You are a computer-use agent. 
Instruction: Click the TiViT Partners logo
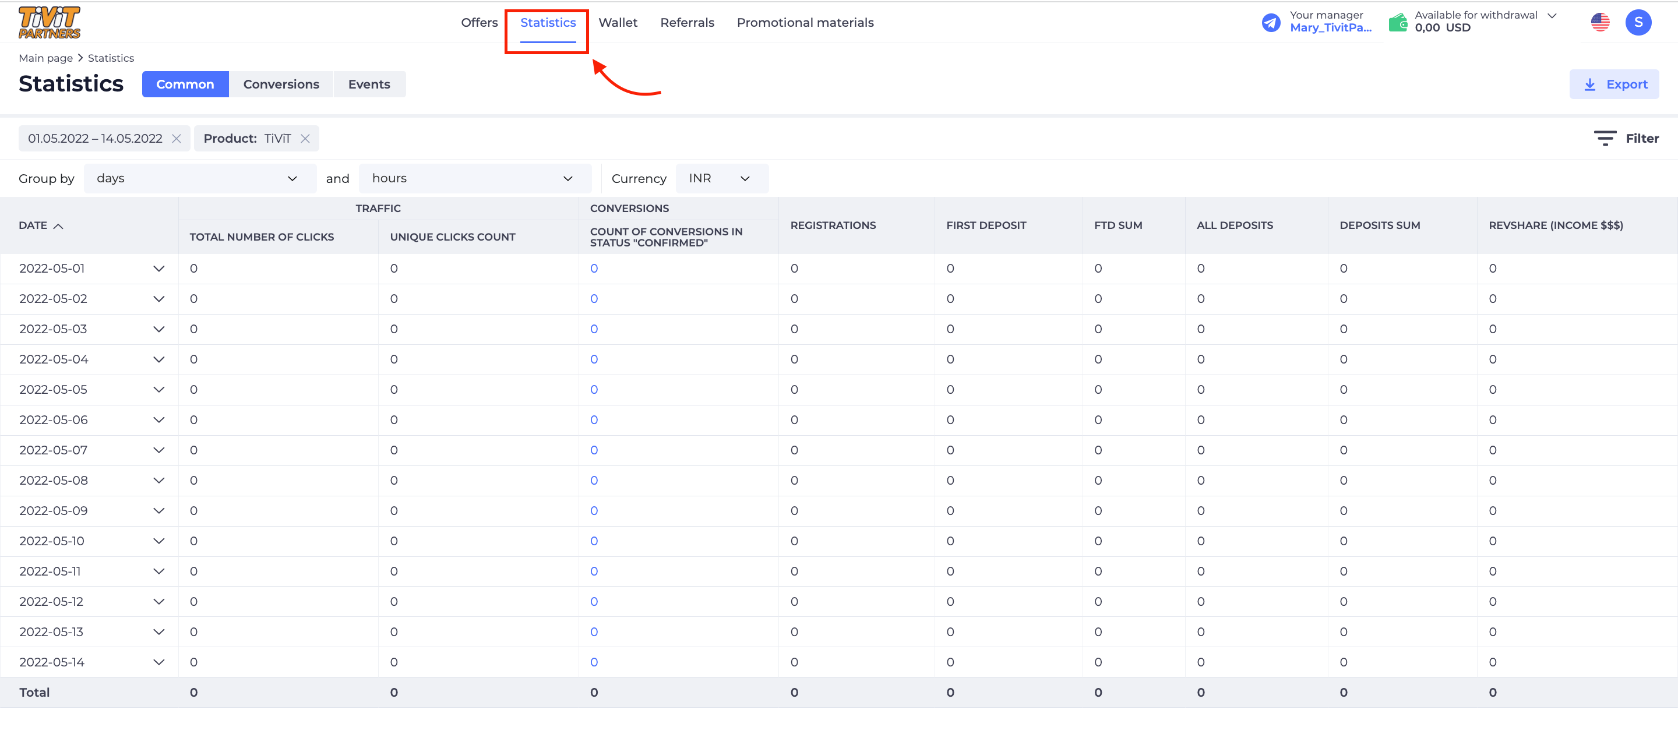coord(49,22)
